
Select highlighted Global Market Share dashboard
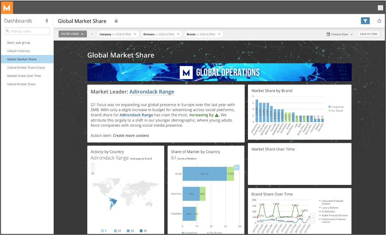click(27, 59)
